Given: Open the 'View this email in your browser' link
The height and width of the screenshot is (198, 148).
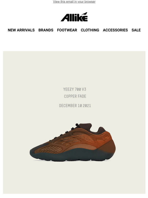Looking at the screenshot, I should coord(74,2).
